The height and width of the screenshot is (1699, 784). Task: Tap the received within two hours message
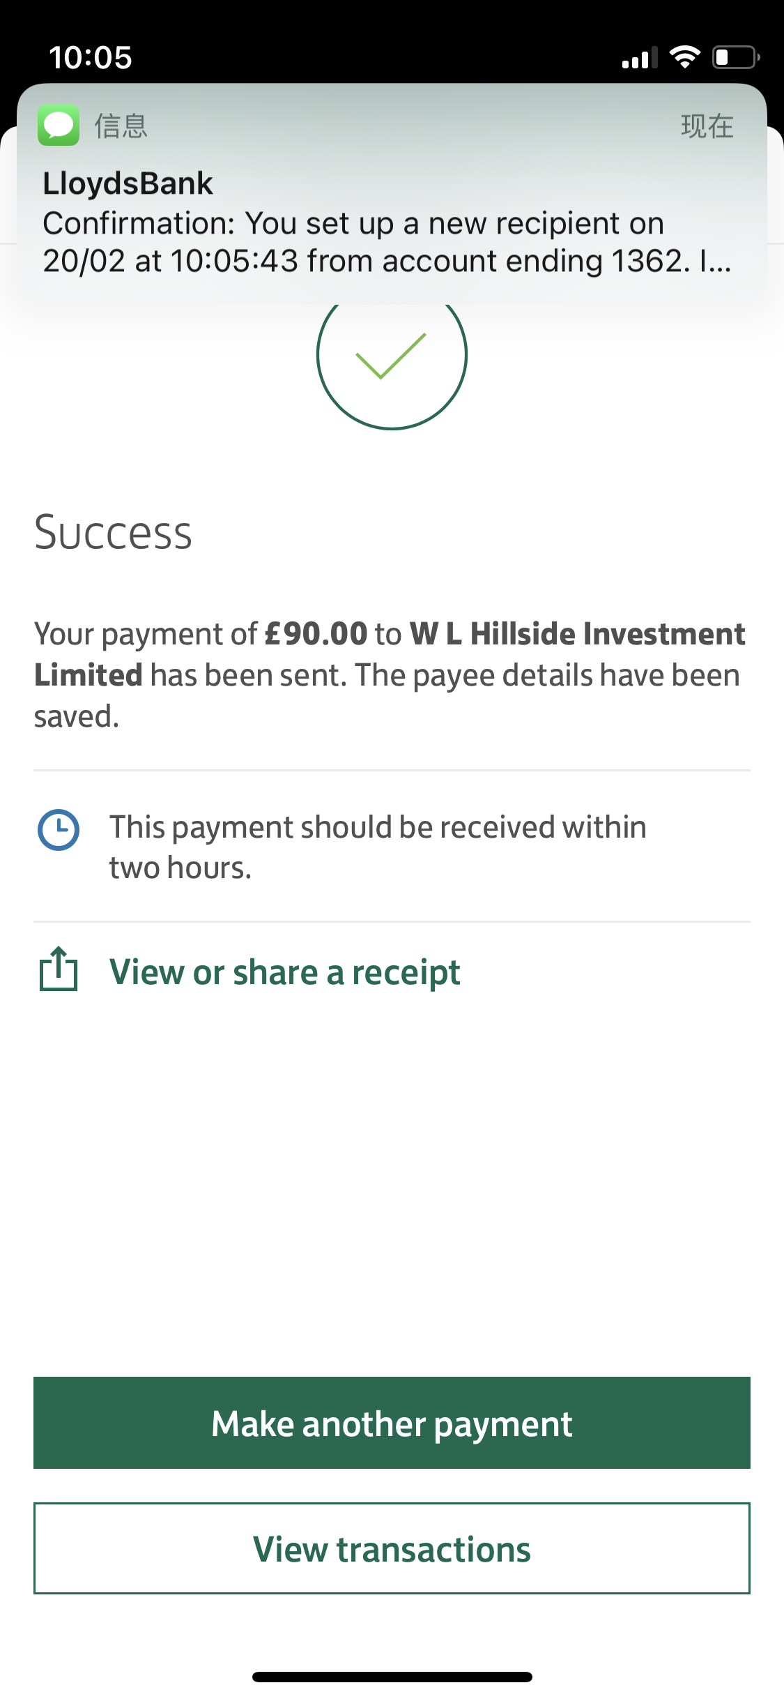[378, 847]
